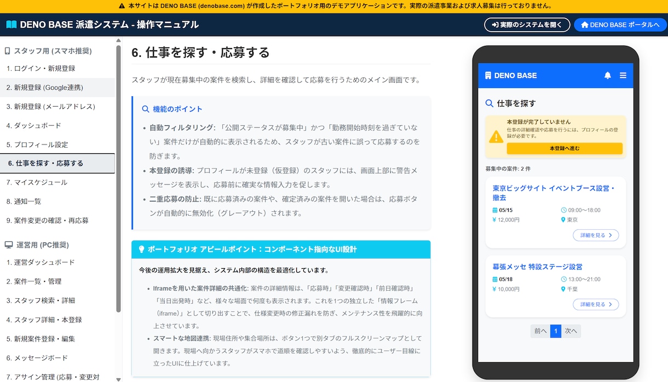Open 6. メッセージボード
This screenshot has height=382, width=668.
[57, 358]
